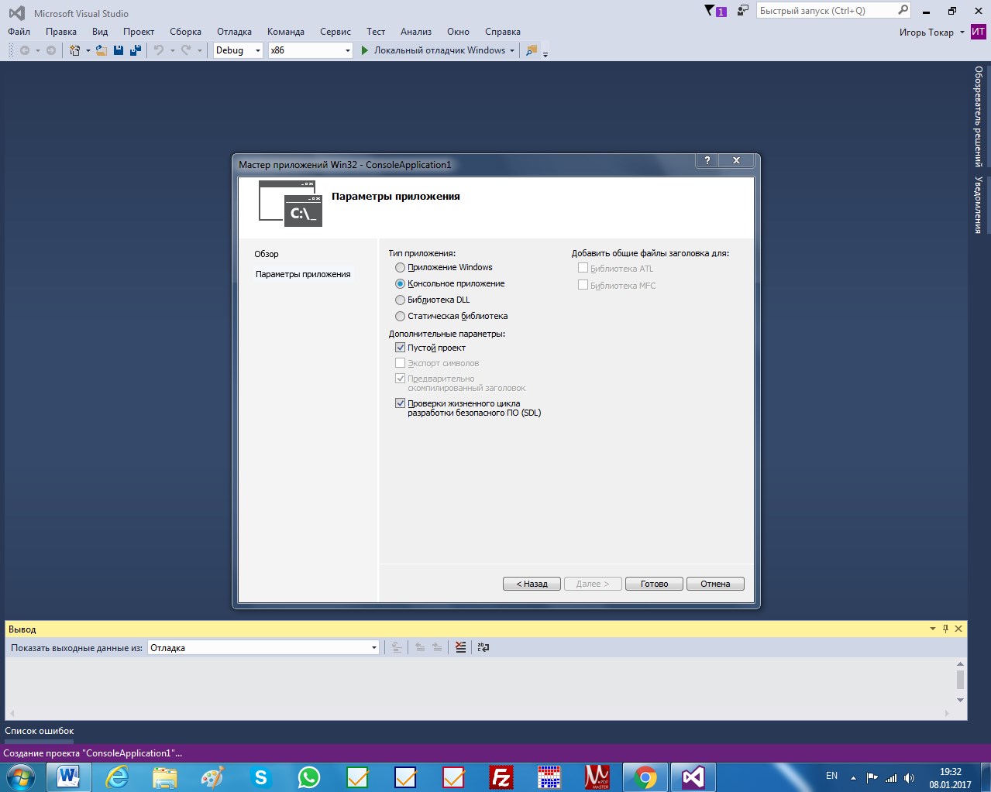Open FileZilla from the taskbar

[501, 777]
